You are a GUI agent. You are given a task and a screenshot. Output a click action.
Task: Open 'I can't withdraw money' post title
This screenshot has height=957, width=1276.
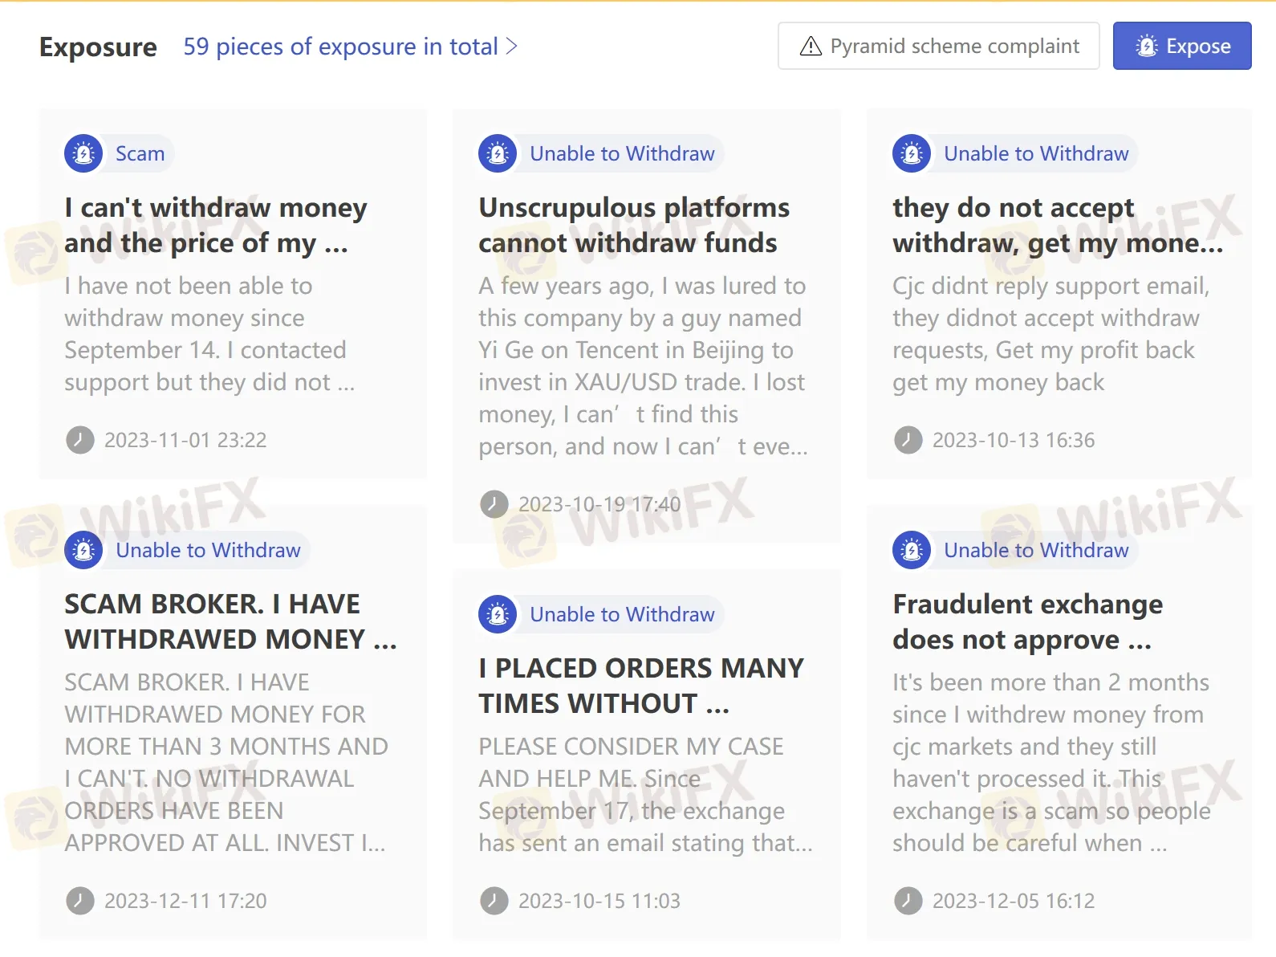point(216,225)
